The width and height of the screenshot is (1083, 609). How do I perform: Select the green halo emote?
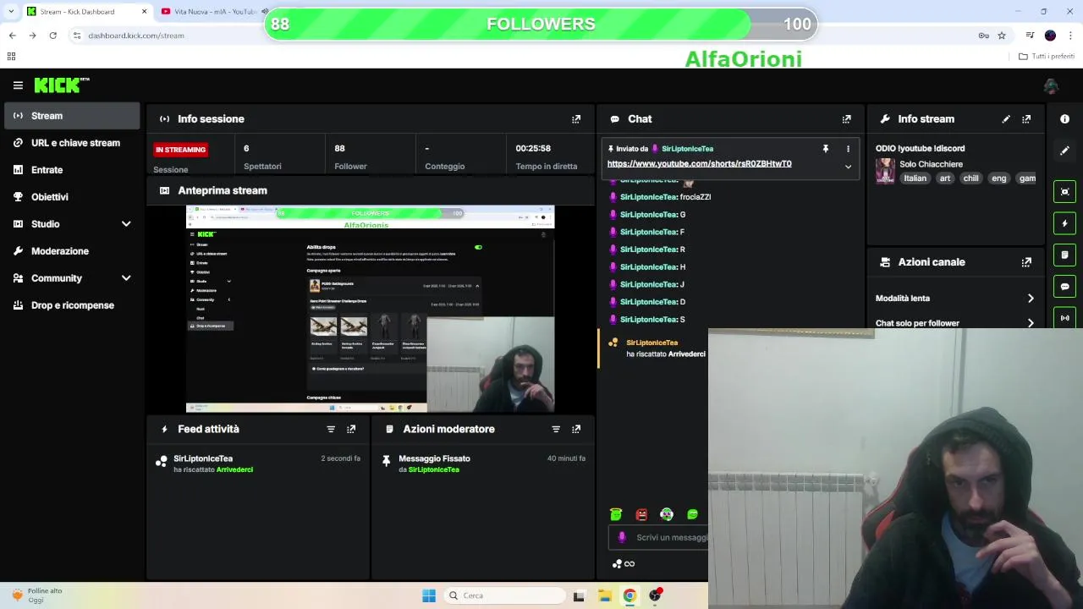pos(616,514)
